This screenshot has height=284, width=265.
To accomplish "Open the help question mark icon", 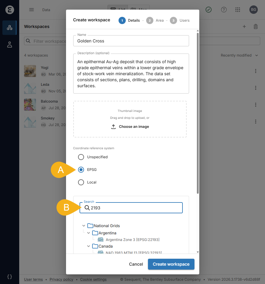I will tap(224, 10).
